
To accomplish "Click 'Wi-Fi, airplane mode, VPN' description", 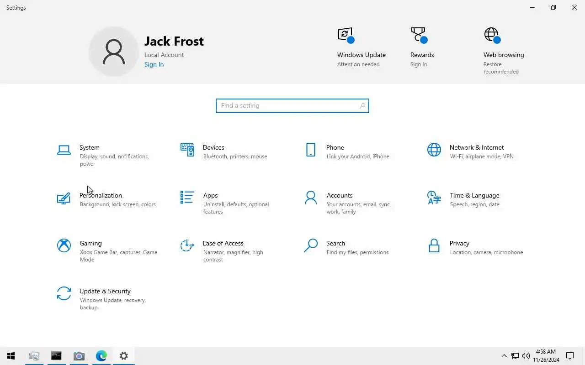I will (482, 156).
